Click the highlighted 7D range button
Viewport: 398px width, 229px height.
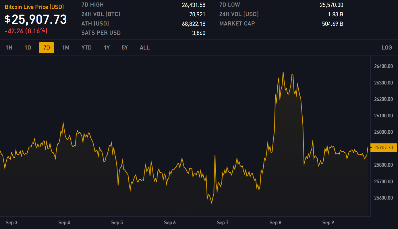tap(47, 48)
